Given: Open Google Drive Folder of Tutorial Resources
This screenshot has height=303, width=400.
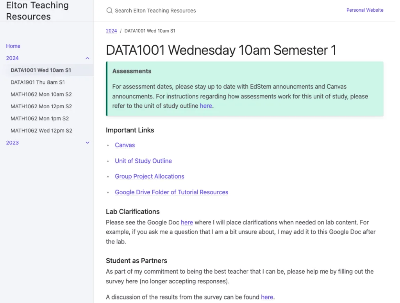Looking at the screenshot, I should point(171,192).
